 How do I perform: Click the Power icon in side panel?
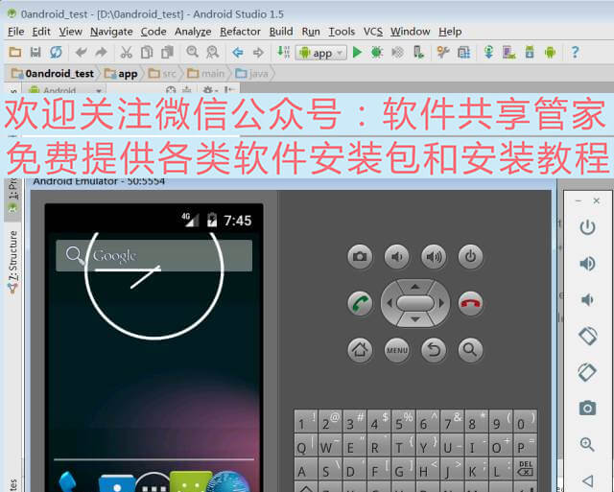click(x=587, y=227)
